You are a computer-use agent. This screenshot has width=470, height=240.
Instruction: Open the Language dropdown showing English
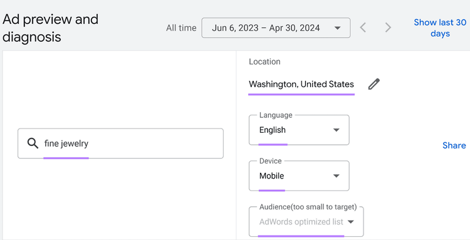(x=299, y=130)
